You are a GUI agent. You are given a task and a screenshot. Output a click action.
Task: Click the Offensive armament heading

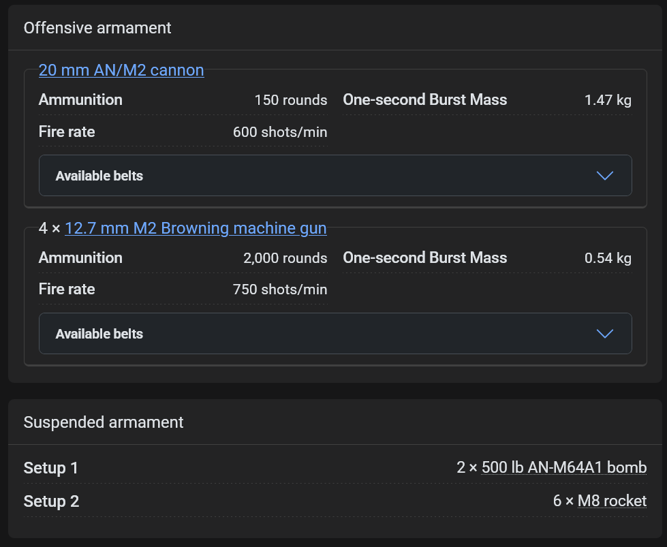point(97,28)
